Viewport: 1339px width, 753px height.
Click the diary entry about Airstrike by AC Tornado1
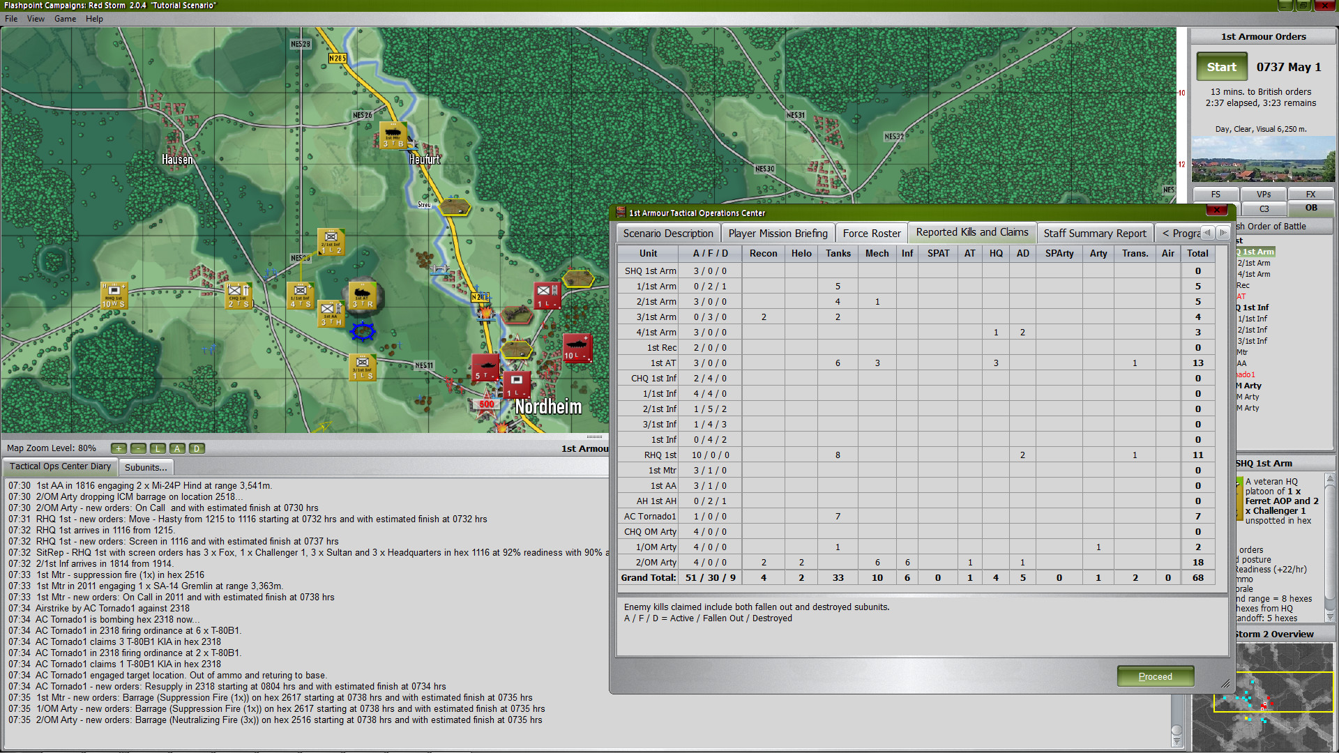tap(99, 608)
